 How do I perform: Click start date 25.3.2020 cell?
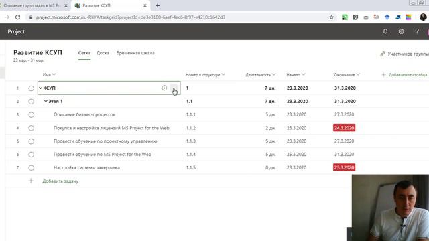coord(296,155)
